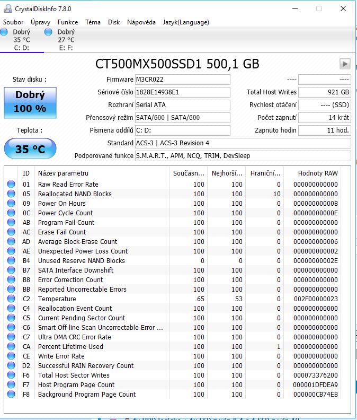Click RAW value 000073376200
Image resolution: width=357 pixels, height=420 pixels.
tap(316, 375)
